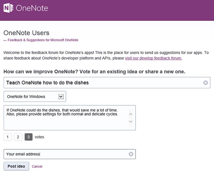Go to Feedback & Suggestions for Microsoft OneNote
Screen dimensions: 214x174
[x=43, y=40]
